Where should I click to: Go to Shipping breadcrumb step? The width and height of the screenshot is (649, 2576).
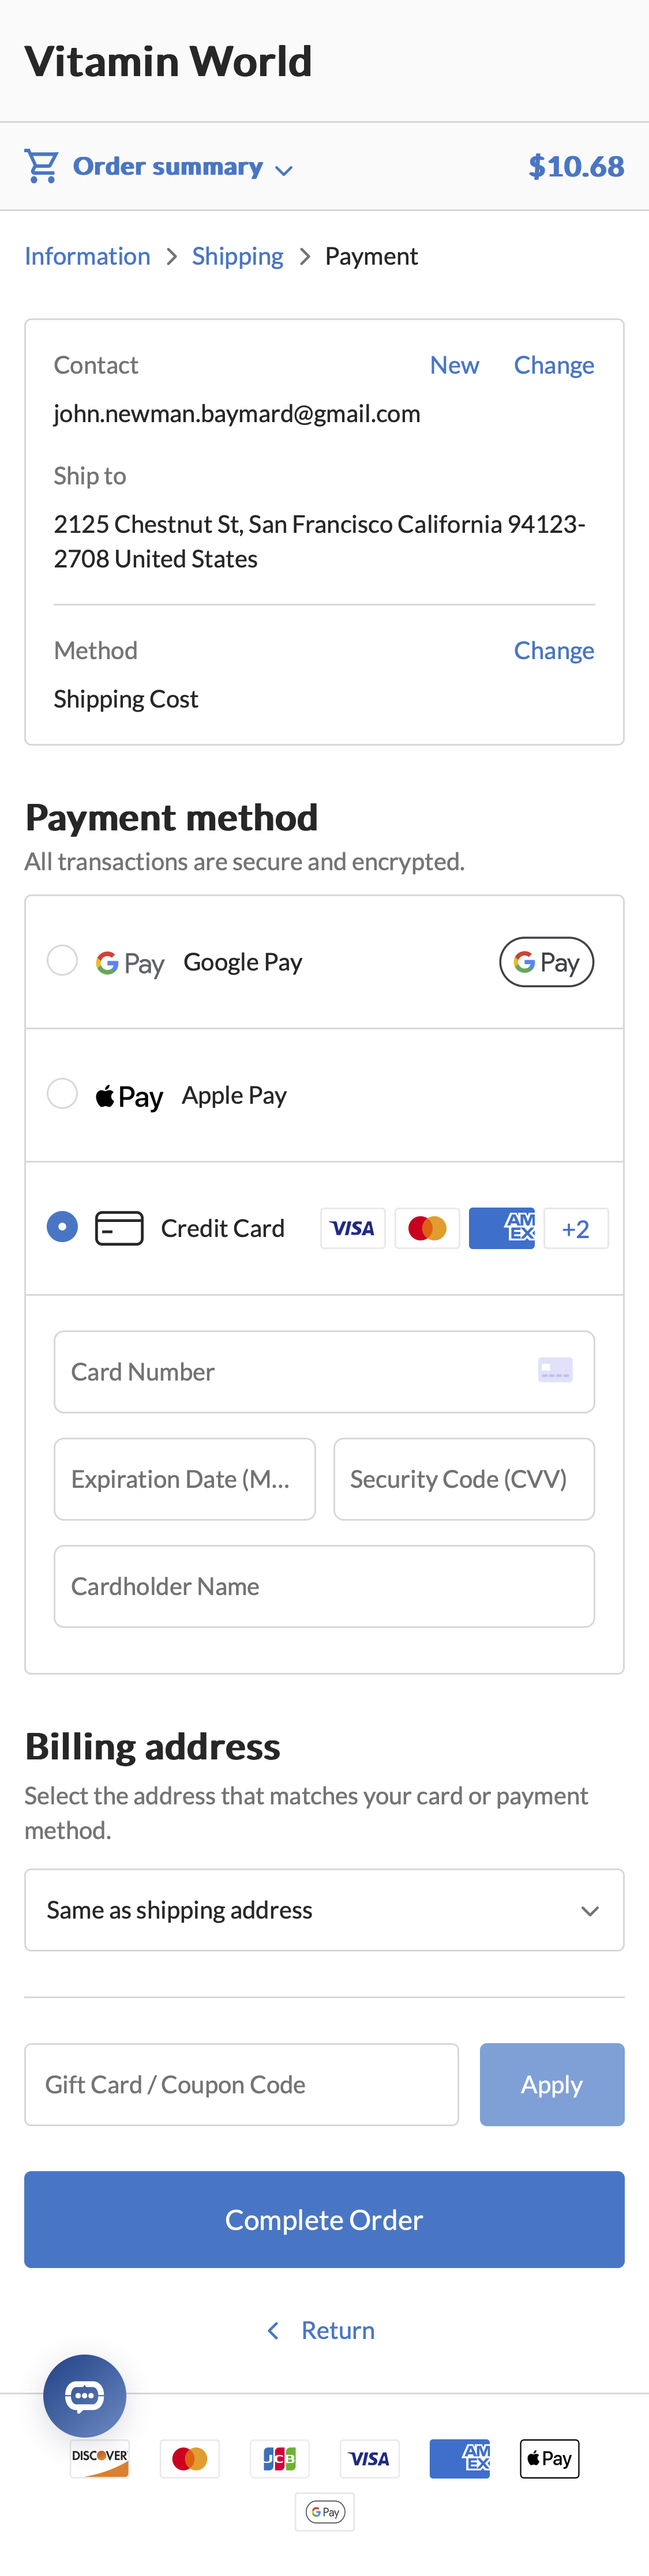[237, 256]
